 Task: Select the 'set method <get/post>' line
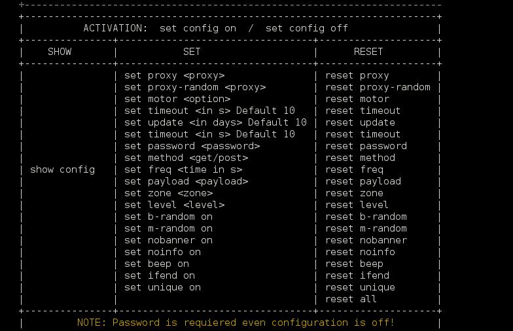point(186,158)
